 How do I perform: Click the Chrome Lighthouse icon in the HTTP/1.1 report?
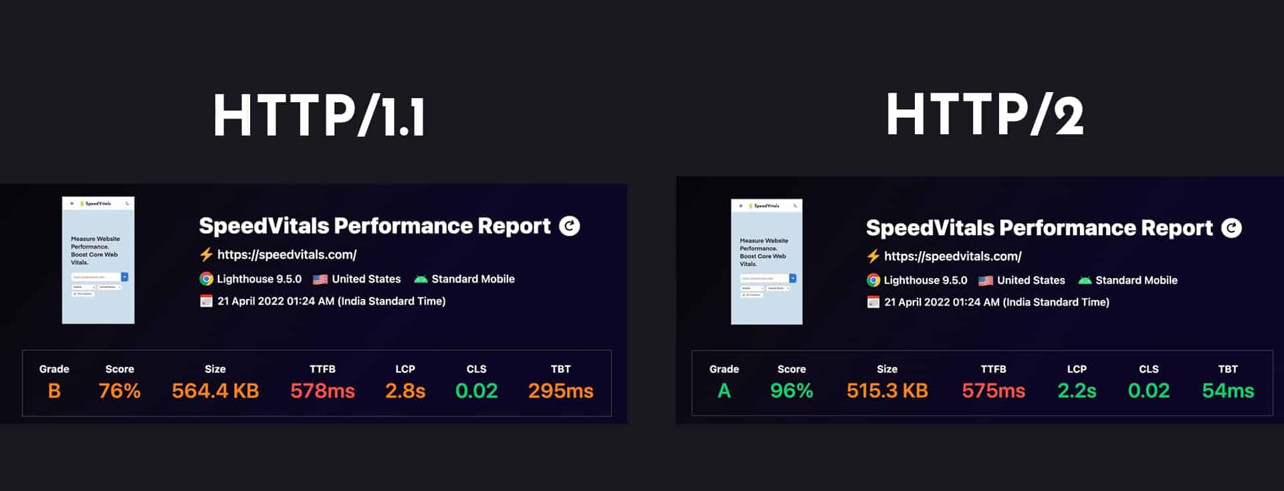click(206, 279)
